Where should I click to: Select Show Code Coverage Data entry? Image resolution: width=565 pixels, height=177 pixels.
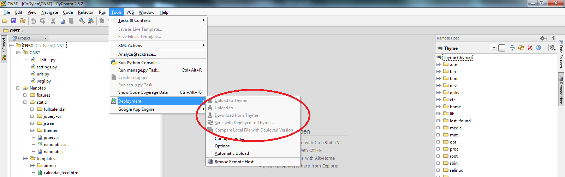pos(158,92)
